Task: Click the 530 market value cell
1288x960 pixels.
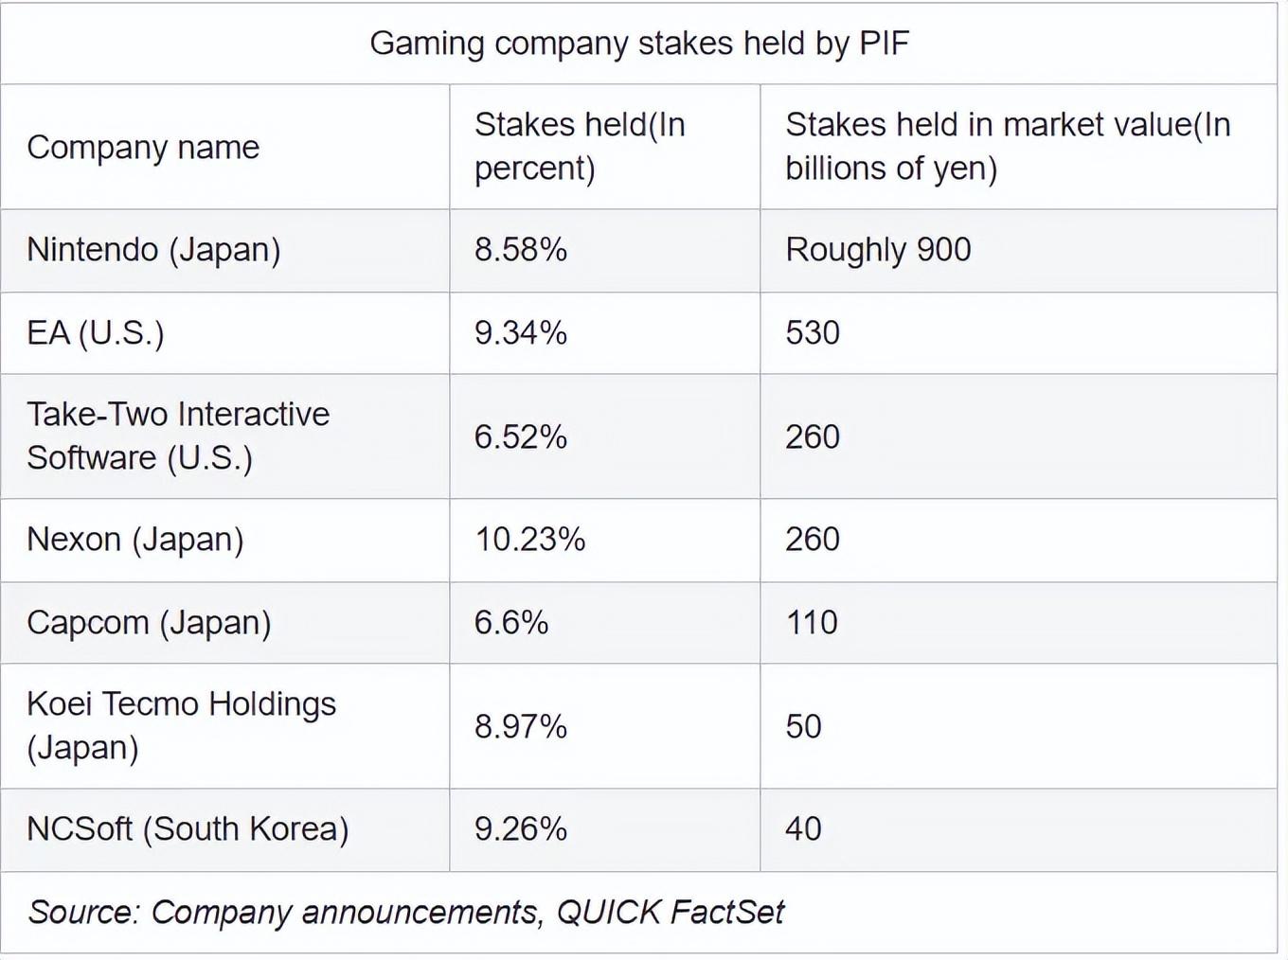Action: coord(813,333)
